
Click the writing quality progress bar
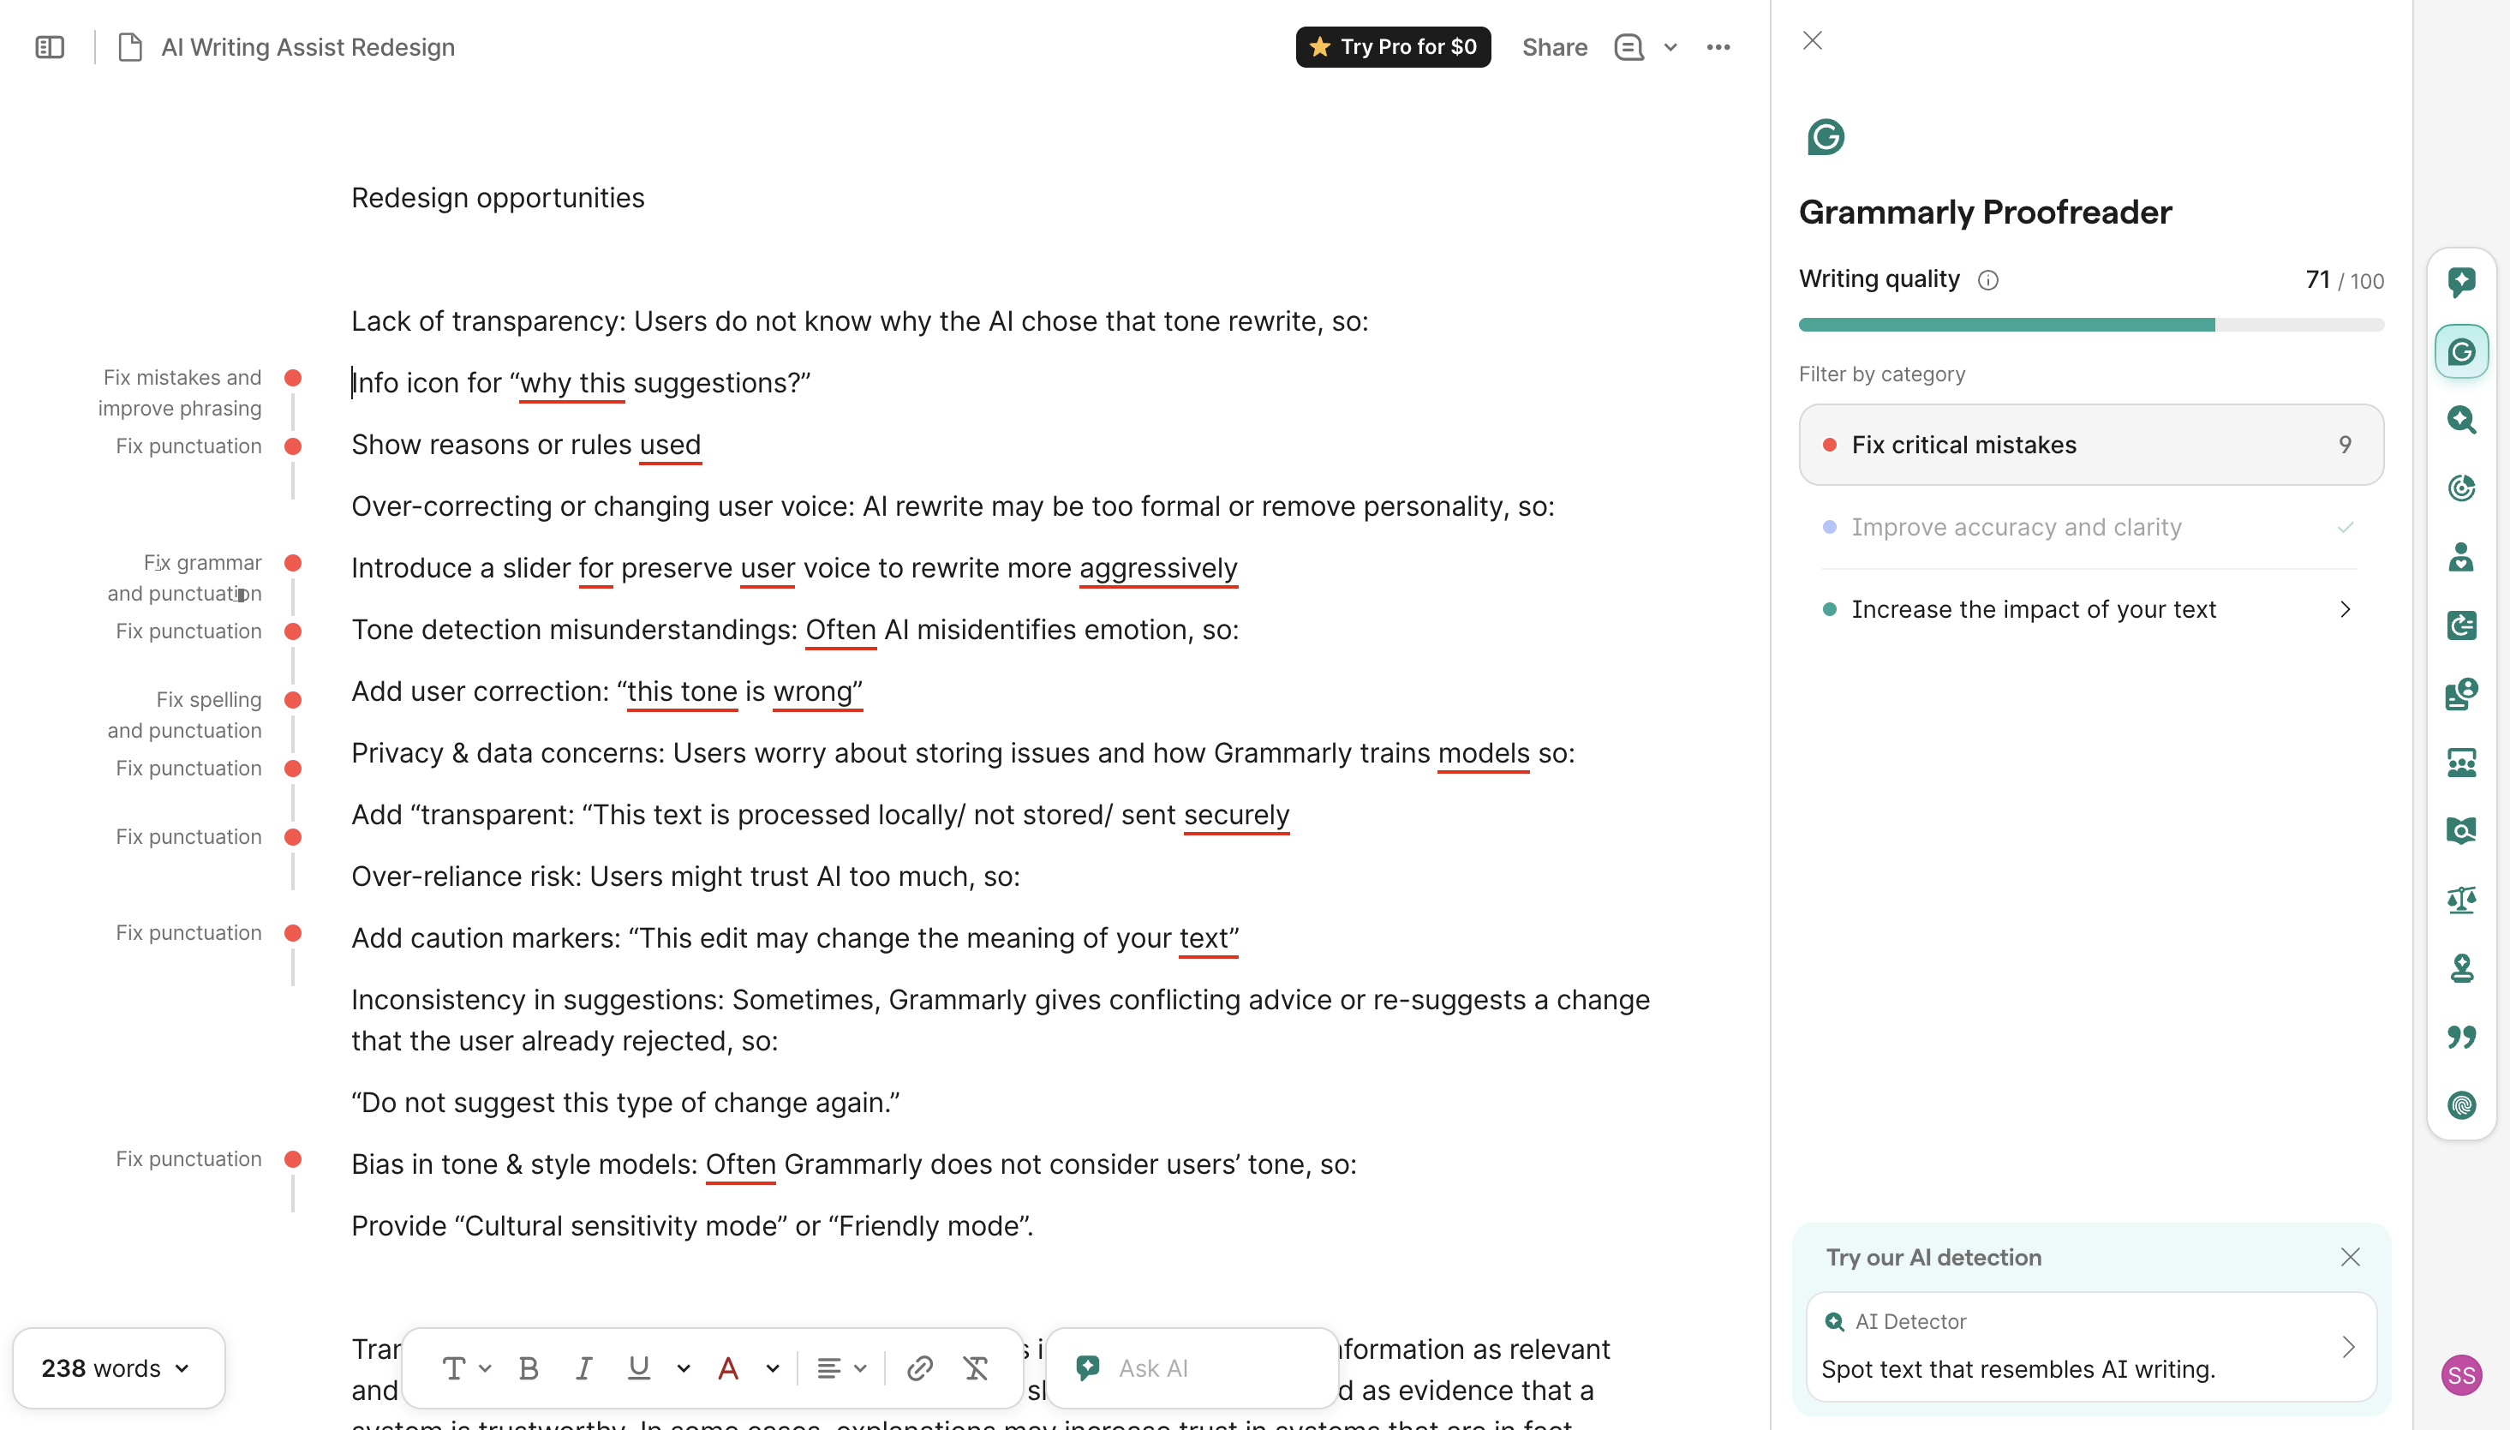pos(2091,325)
